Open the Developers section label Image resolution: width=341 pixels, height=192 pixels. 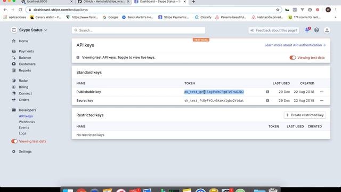tap(27, 110)
